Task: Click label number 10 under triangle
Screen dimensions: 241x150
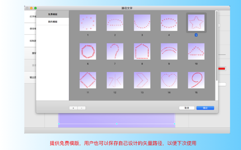Action: [196, 64]
